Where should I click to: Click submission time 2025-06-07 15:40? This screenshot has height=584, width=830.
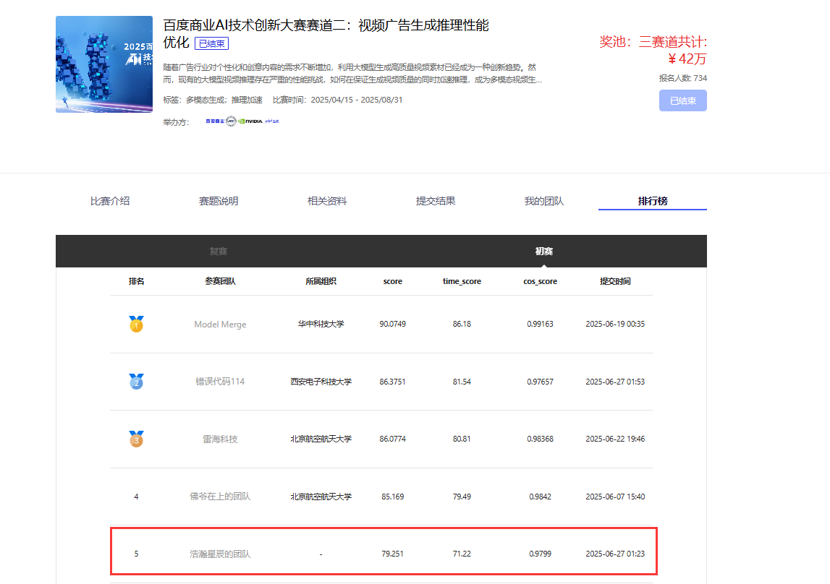[615, 497]
